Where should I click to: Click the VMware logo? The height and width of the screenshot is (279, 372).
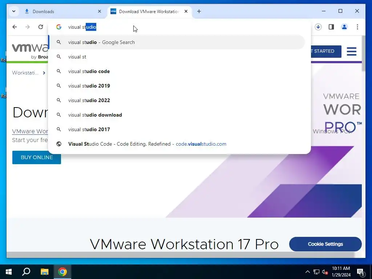click(30, 50)
